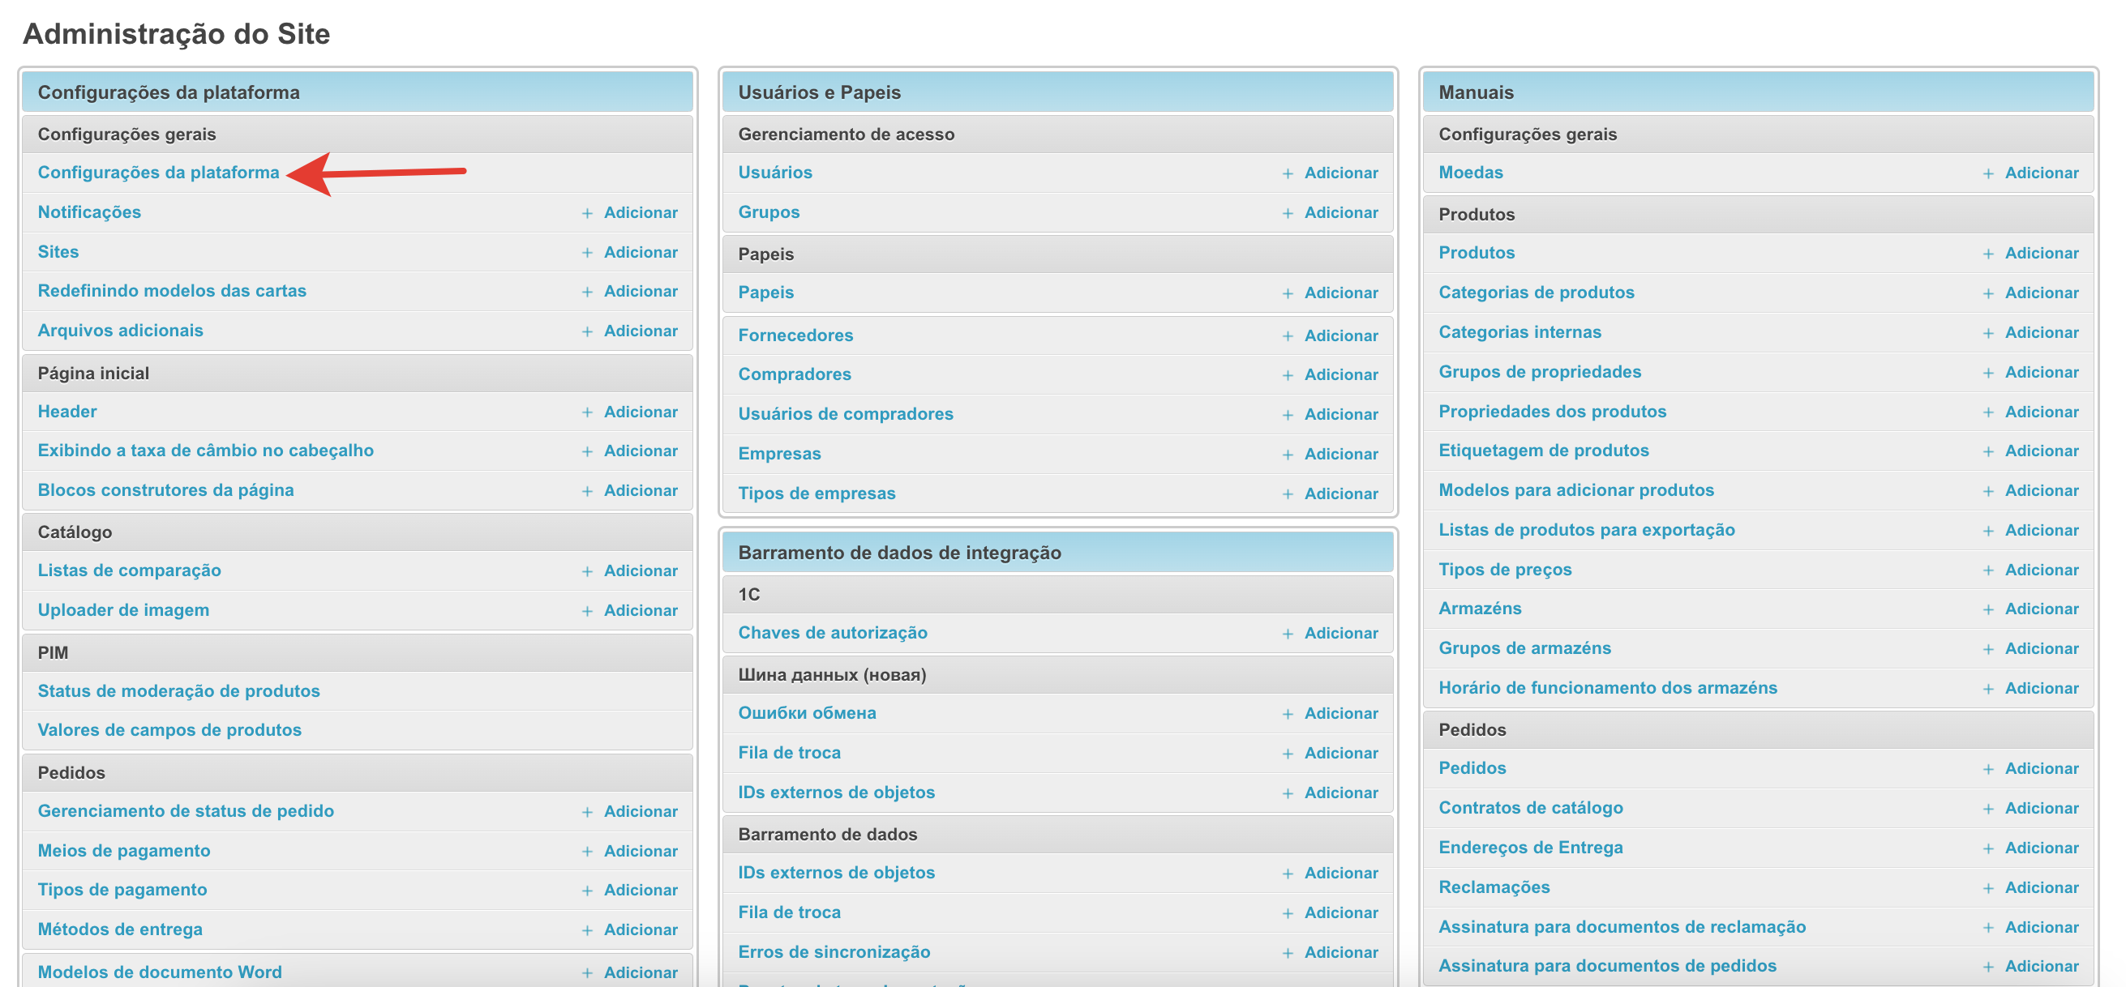Click plus icon beside Fornecedores

pyautogui.click(x=1288, y=335)
